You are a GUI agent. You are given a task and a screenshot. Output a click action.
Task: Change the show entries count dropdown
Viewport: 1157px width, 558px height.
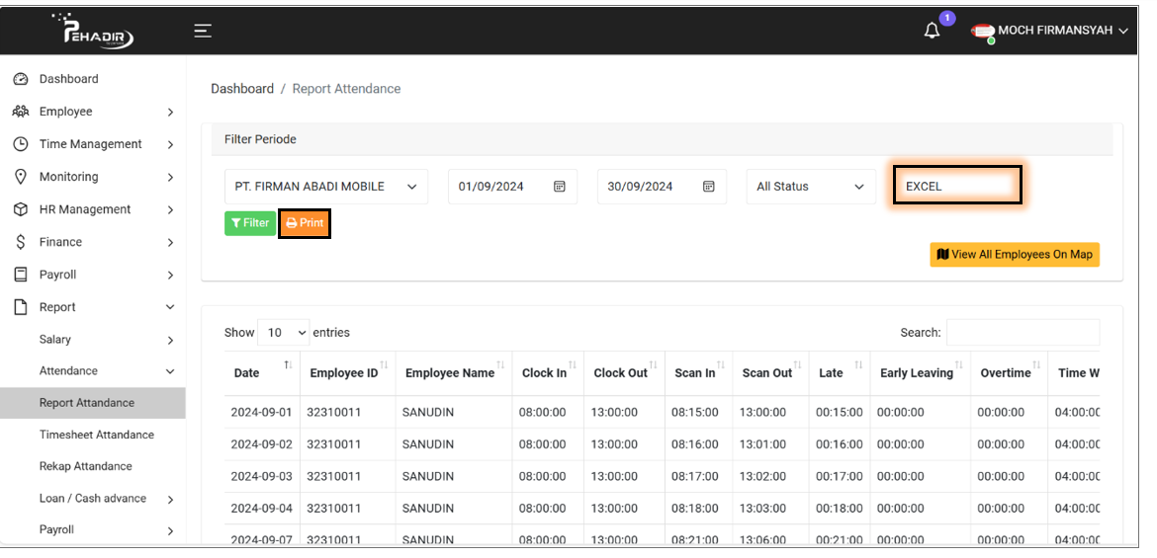coord(283,333)
